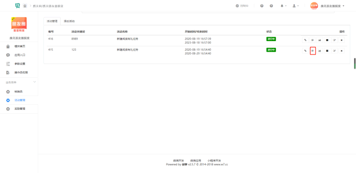Open 应用入口 via the speech-bubble sidebar icon
Image resolution: width=356 pixels, height=173 pixels.
click(8, 55)
